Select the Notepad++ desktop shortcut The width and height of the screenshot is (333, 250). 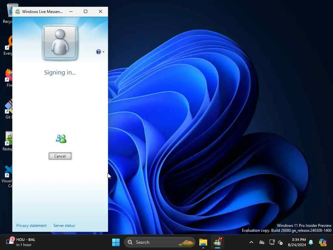click(8, 141)
